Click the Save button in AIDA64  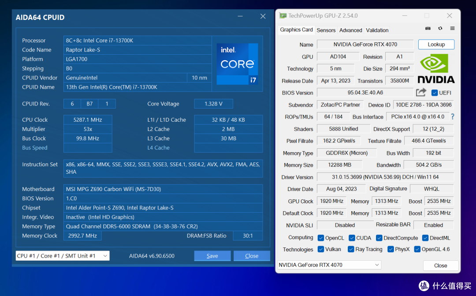click(212, 256)
